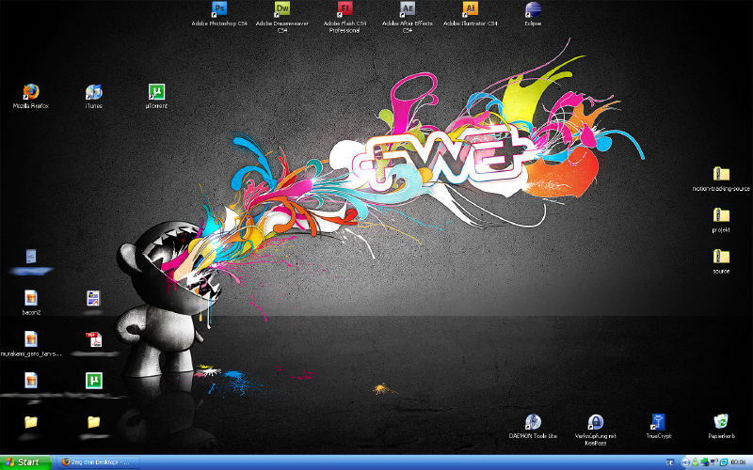
Task: Expand hidden system tray icons arrow
Action: click(686, 462)
